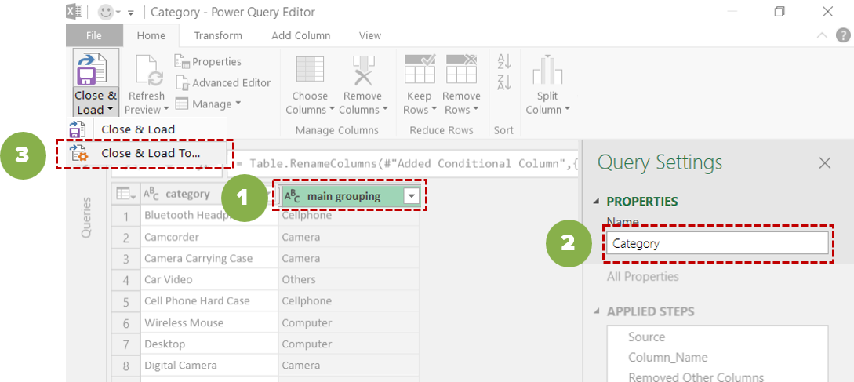
Task: Close the Query Settings pane
Action: tap(825, 162)
